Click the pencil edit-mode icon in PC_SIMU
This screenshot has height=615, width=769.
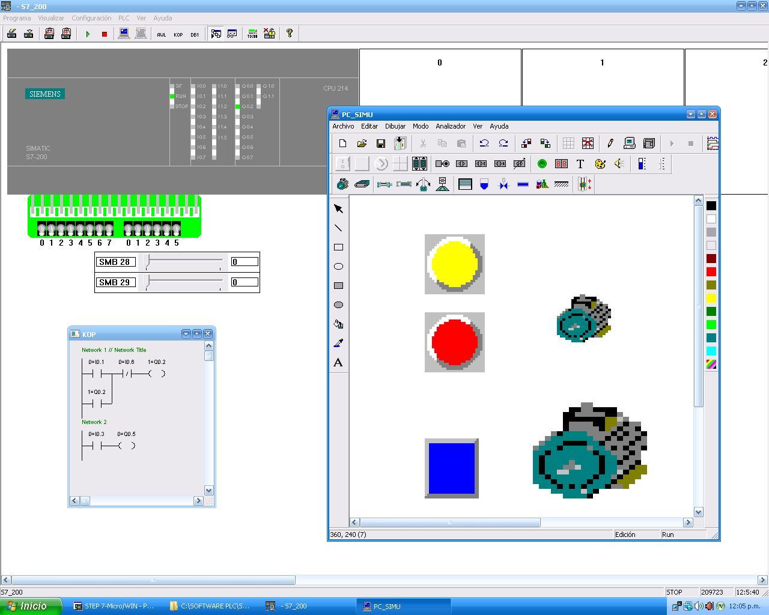click(610, 144)
